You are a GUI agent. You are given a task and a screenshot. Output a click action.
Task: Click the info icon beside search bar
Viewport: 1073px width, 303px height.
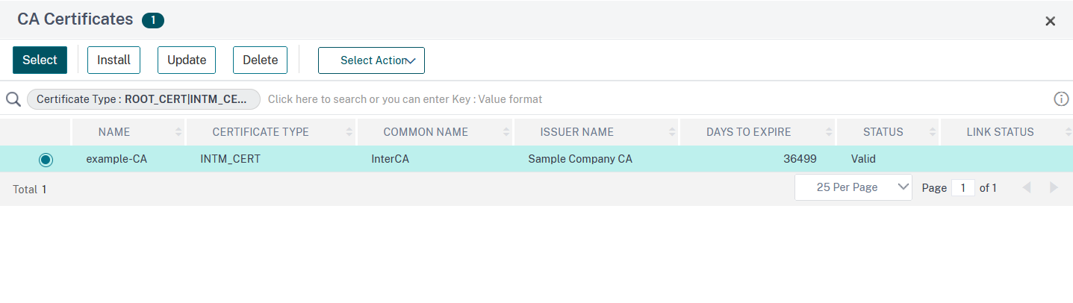1061,99
